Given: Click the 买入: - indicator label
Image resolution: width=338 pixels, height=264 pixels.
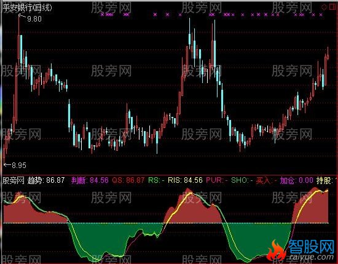Looking at the screenshot, I should 267,180.
